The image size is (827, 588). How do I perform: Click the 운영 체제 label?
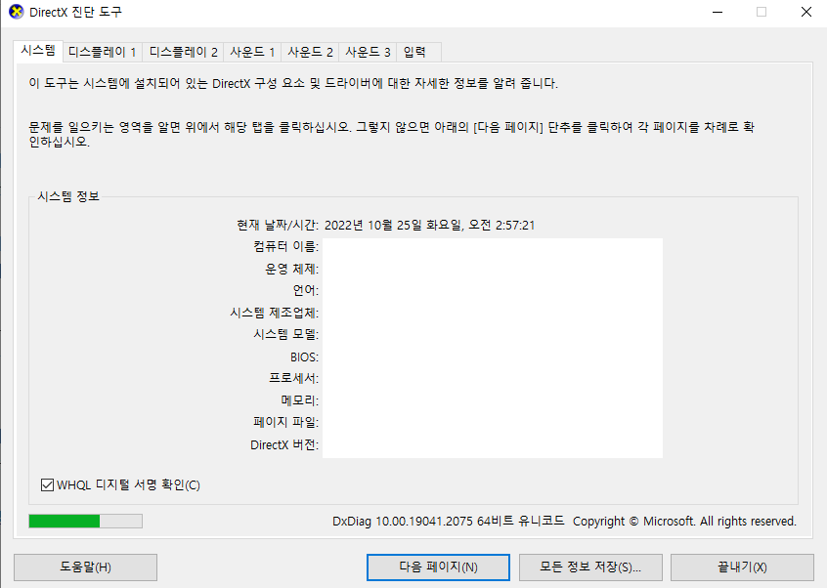click(x=291, y=269)
